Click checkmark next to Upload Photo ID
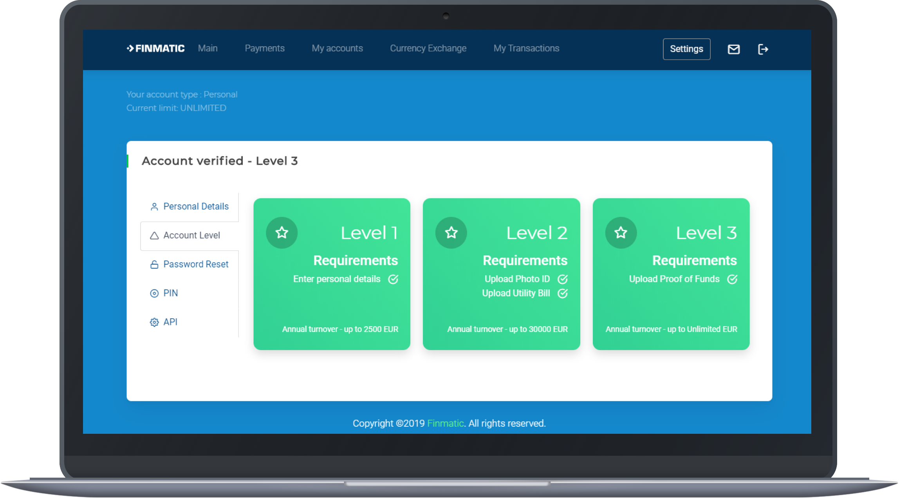 [563, 279]
